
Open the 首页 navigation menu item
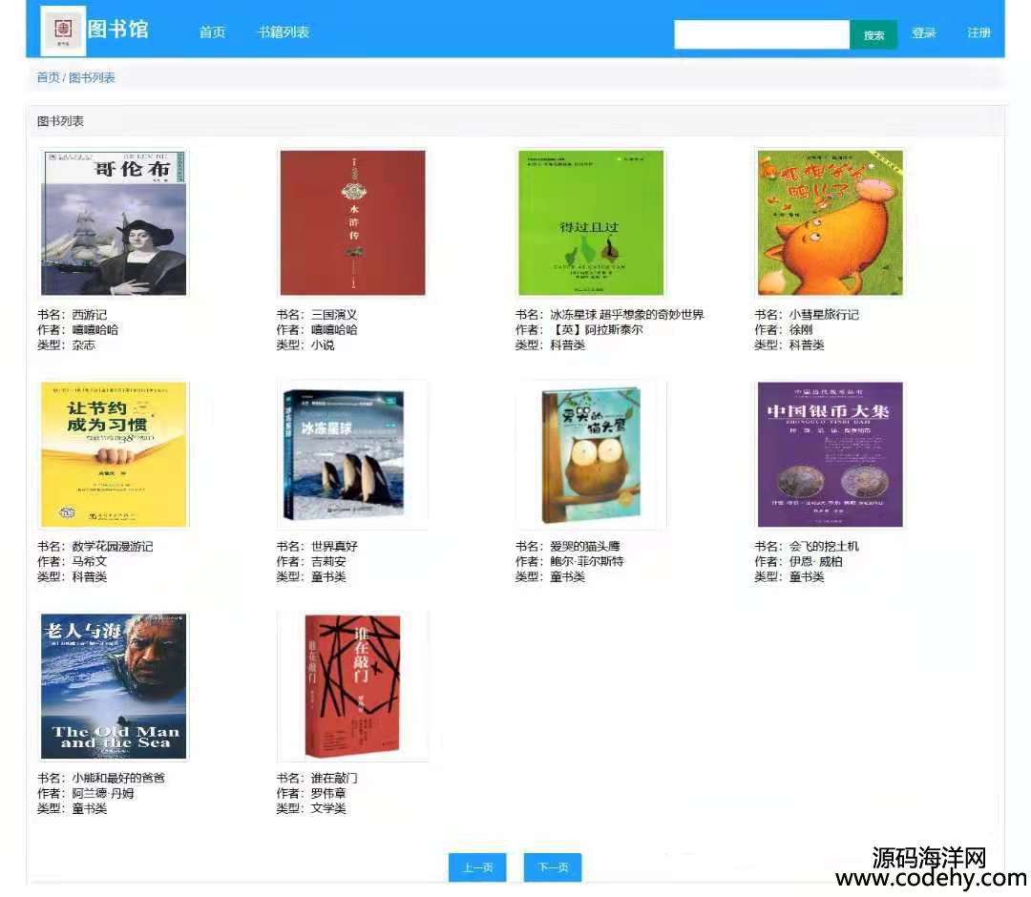[212, 32]
